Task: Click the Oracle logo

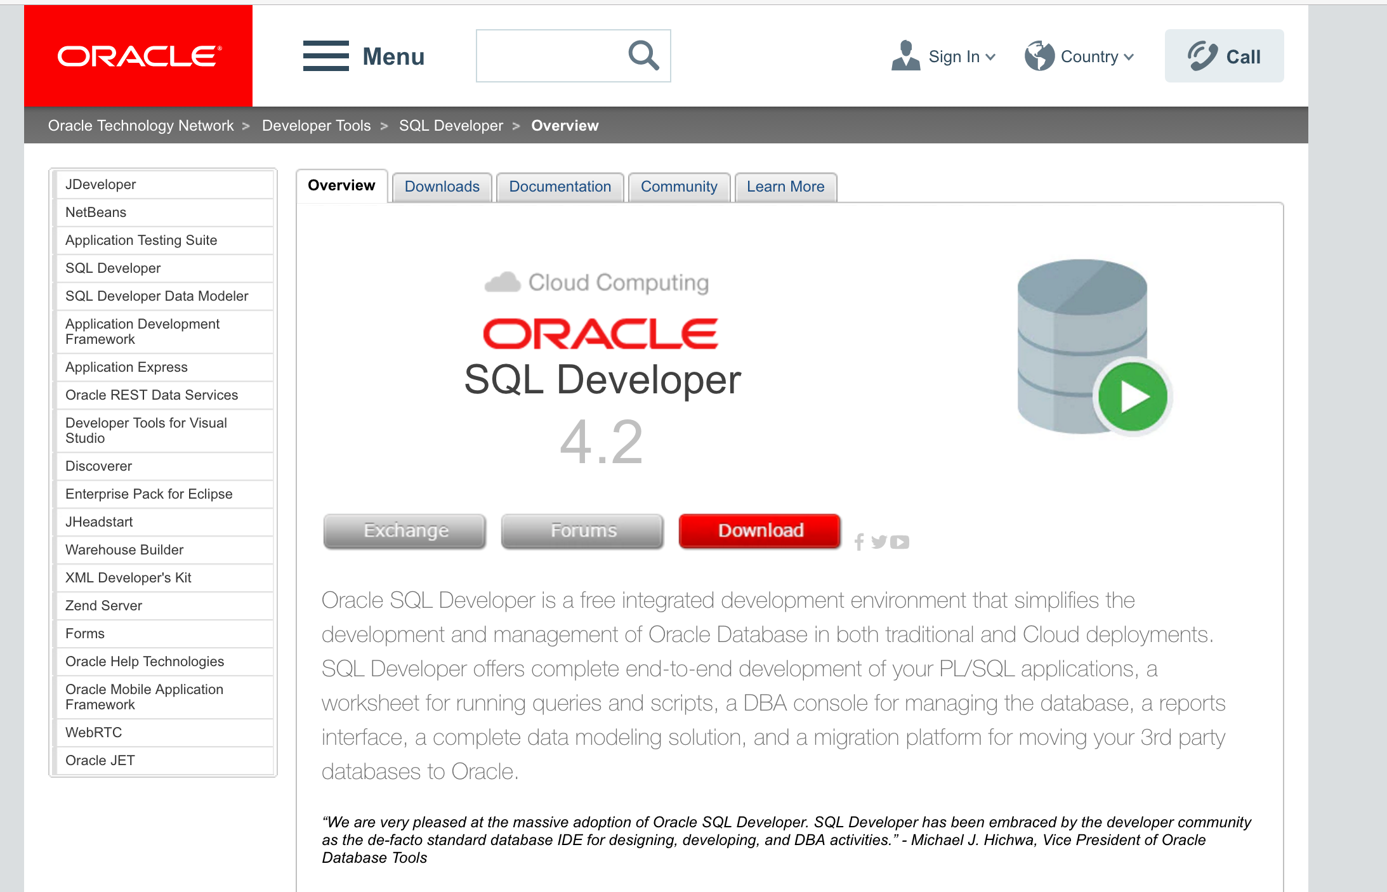Action: pyautogui.click(x=137, y=56)
